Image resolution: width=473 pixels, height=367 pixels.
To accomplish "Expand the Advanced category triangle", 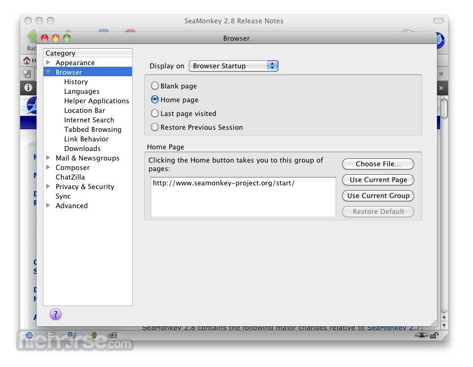I will 48,205.
